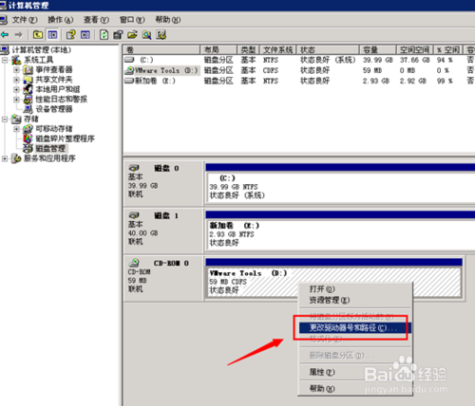This screenshot has height=406, width=475.
Task: Click the 59 MB capacity cell for D:
Action: click(x=372, y=70)
